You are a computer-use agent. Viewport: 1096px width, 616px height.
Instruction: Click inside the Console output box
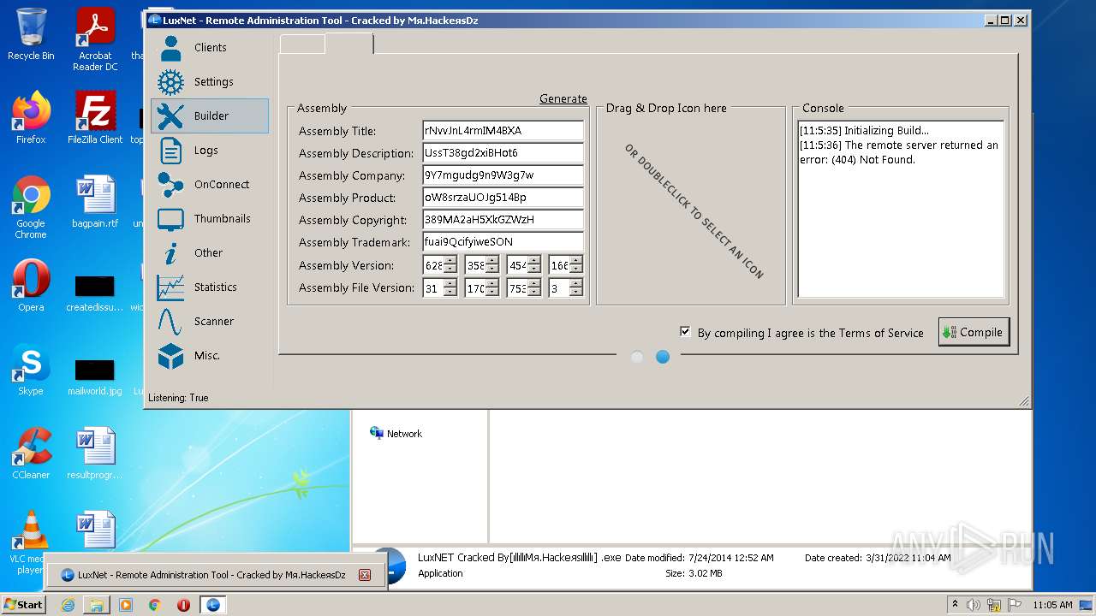tap(901, 209)
